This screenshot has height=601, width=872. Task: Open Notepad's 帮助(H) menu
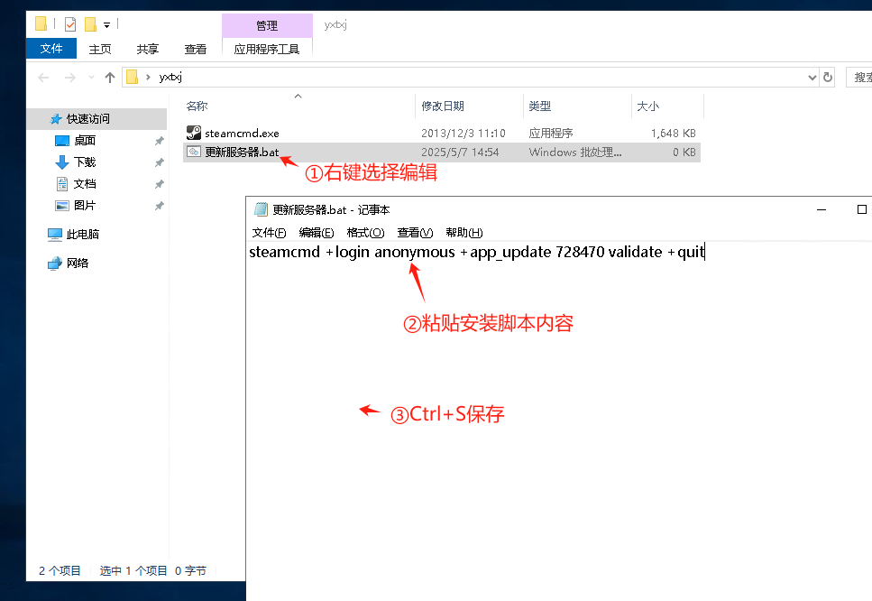click(x=464, y=233)
